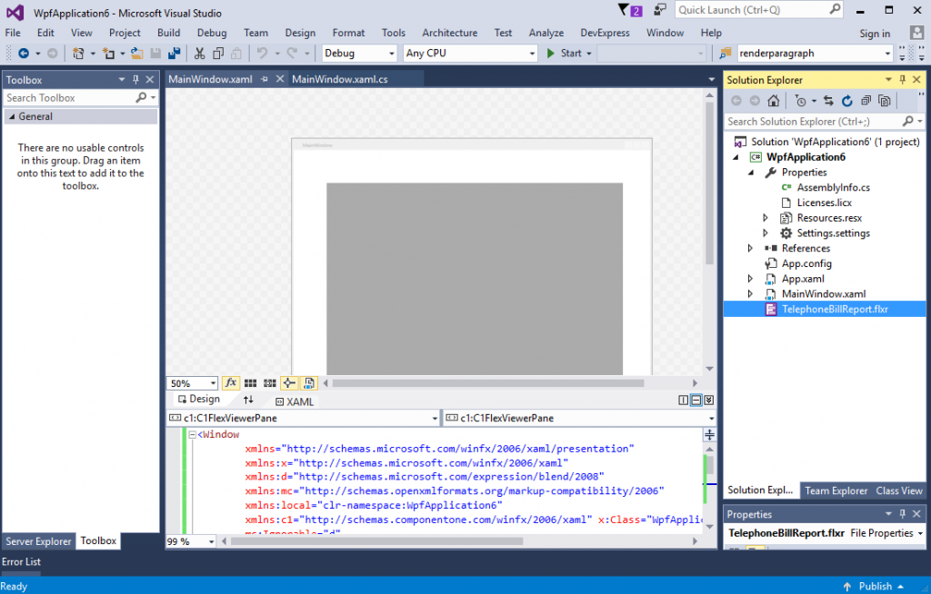Click the XAML editor horizontal scrollbar thumb
The height and width of the screenshot is (594, 931).
point(377,541)
